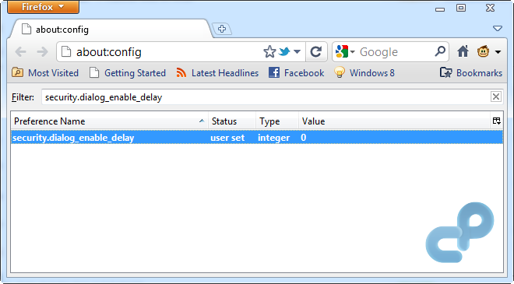Clear the filter with the X button

[x=496, y=97]
